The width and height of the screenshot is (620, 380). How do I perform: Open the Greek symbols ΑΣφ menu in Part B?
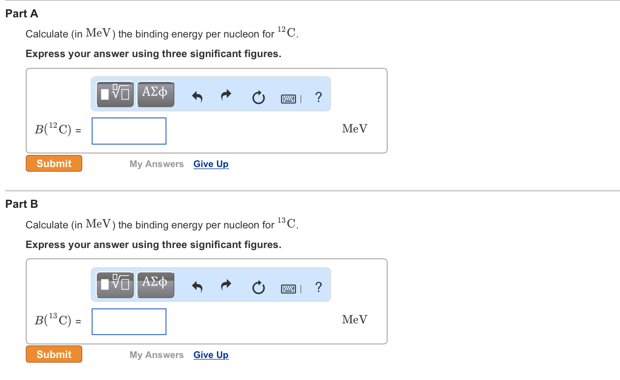[x=155, y=284]
